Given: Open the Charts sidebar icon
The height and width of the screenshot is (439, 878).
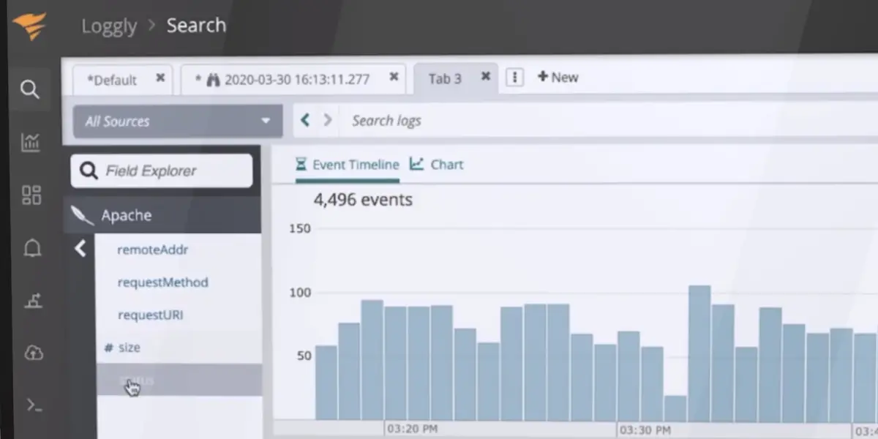Looking at the screenshot, I should 31,142.
